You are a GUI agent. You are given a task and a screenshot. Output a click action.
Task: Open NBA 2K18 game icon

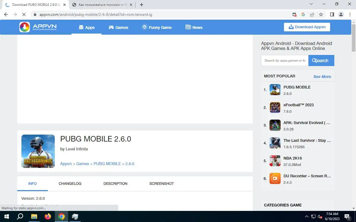coord(275,161)
